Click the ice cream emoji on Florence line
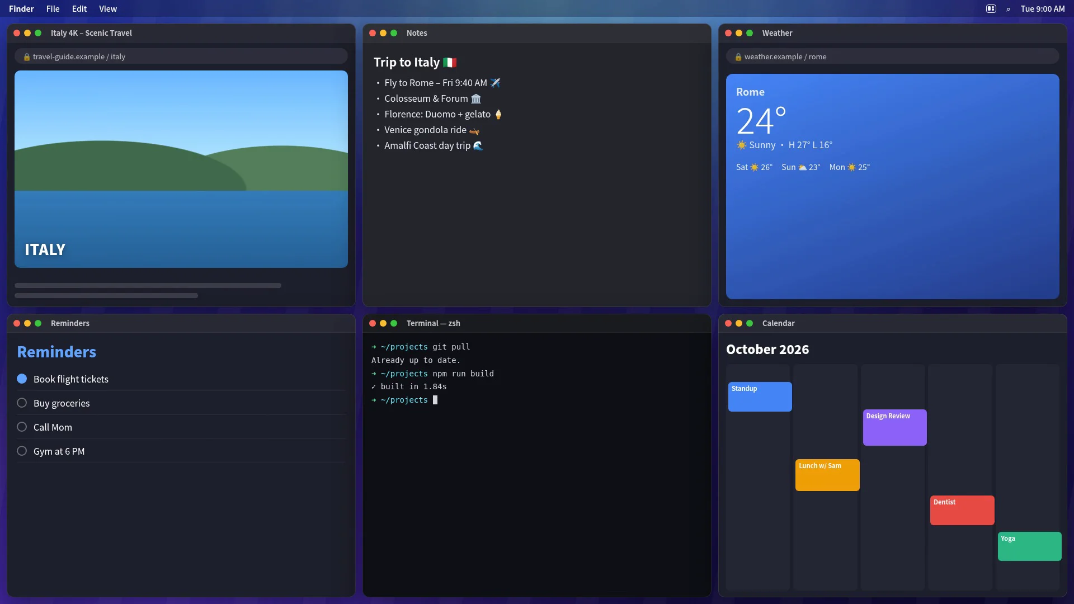 [498, 114]
